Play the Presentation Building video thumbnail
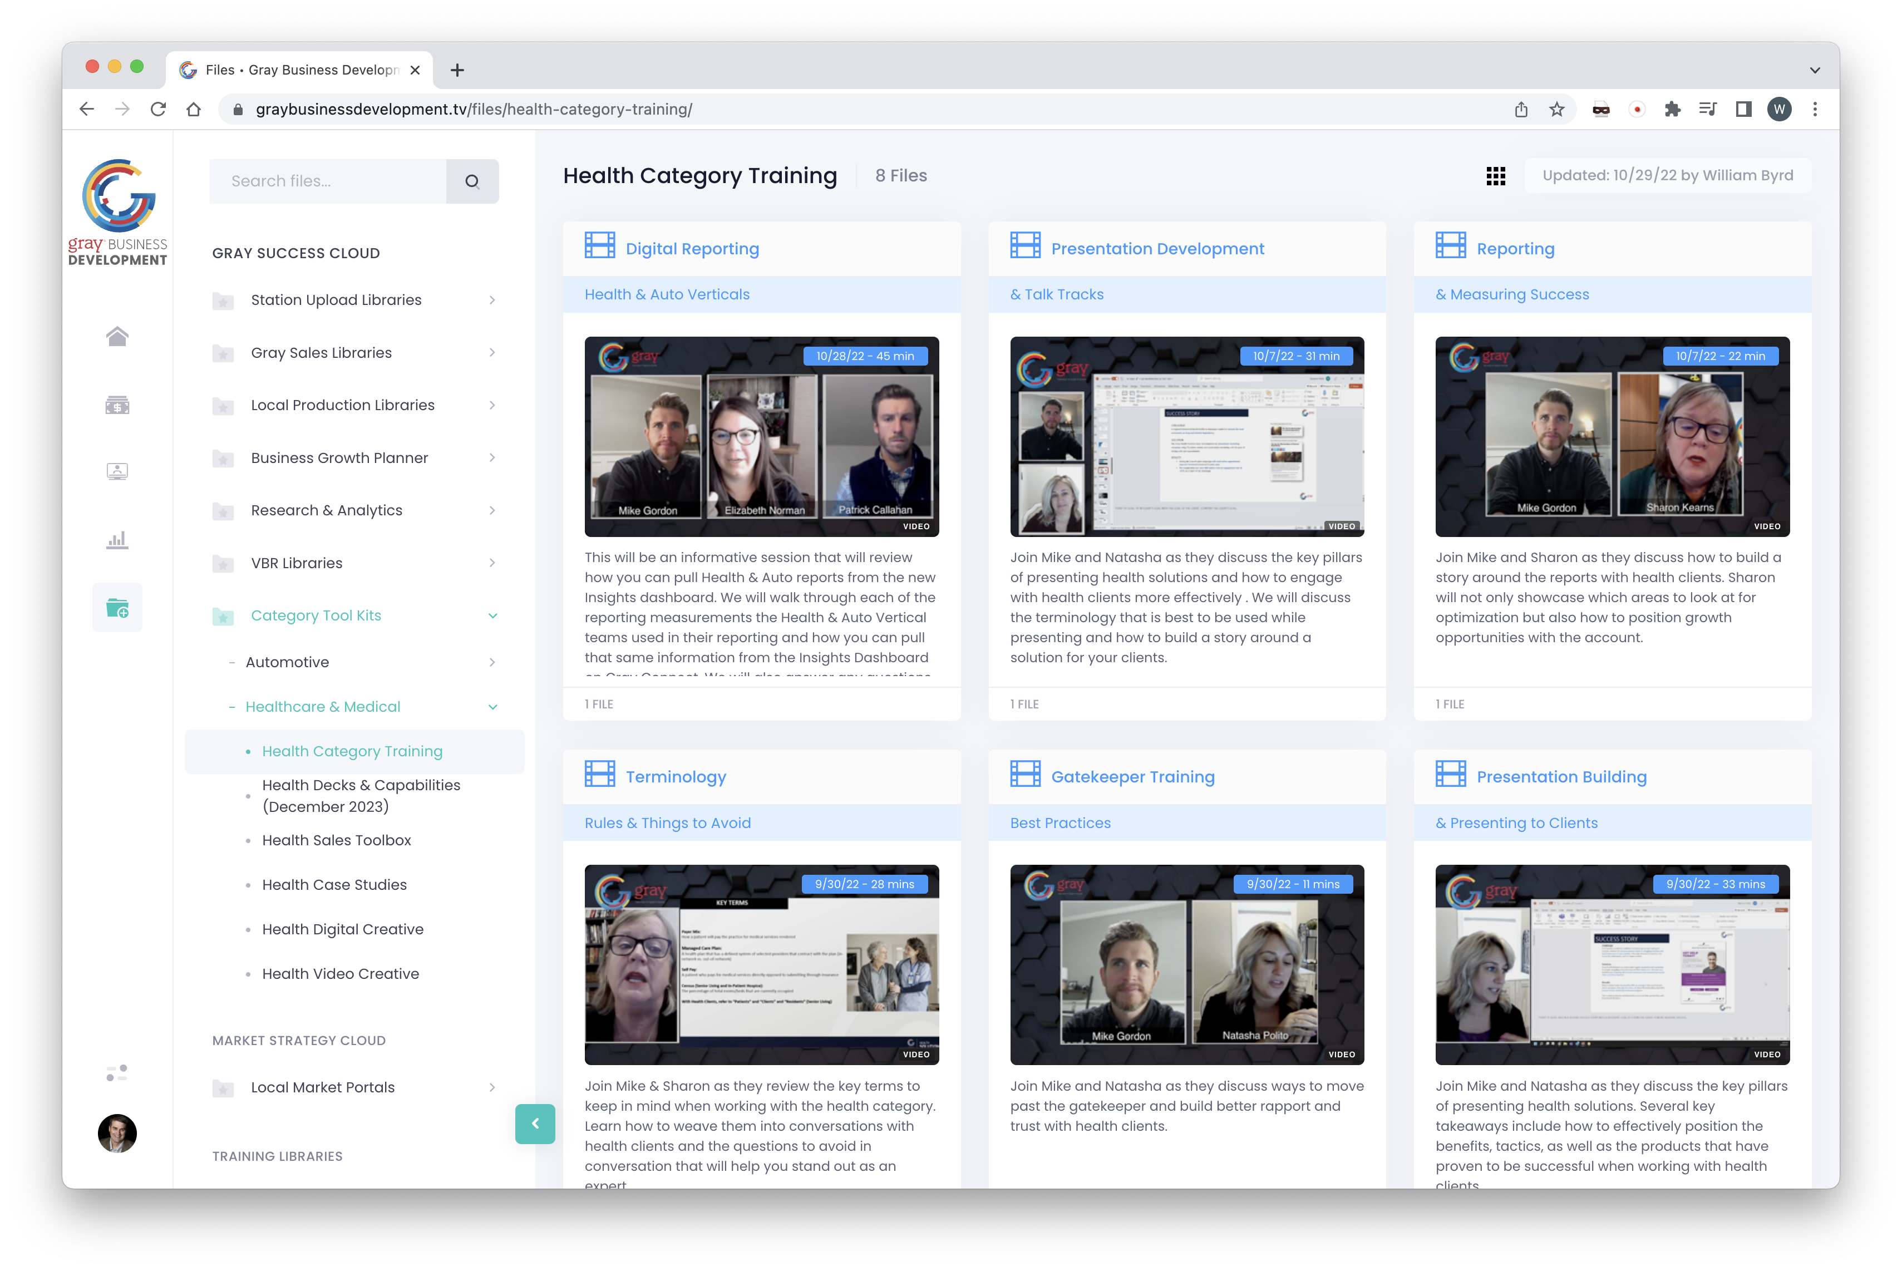 [x=1612, y=964]
